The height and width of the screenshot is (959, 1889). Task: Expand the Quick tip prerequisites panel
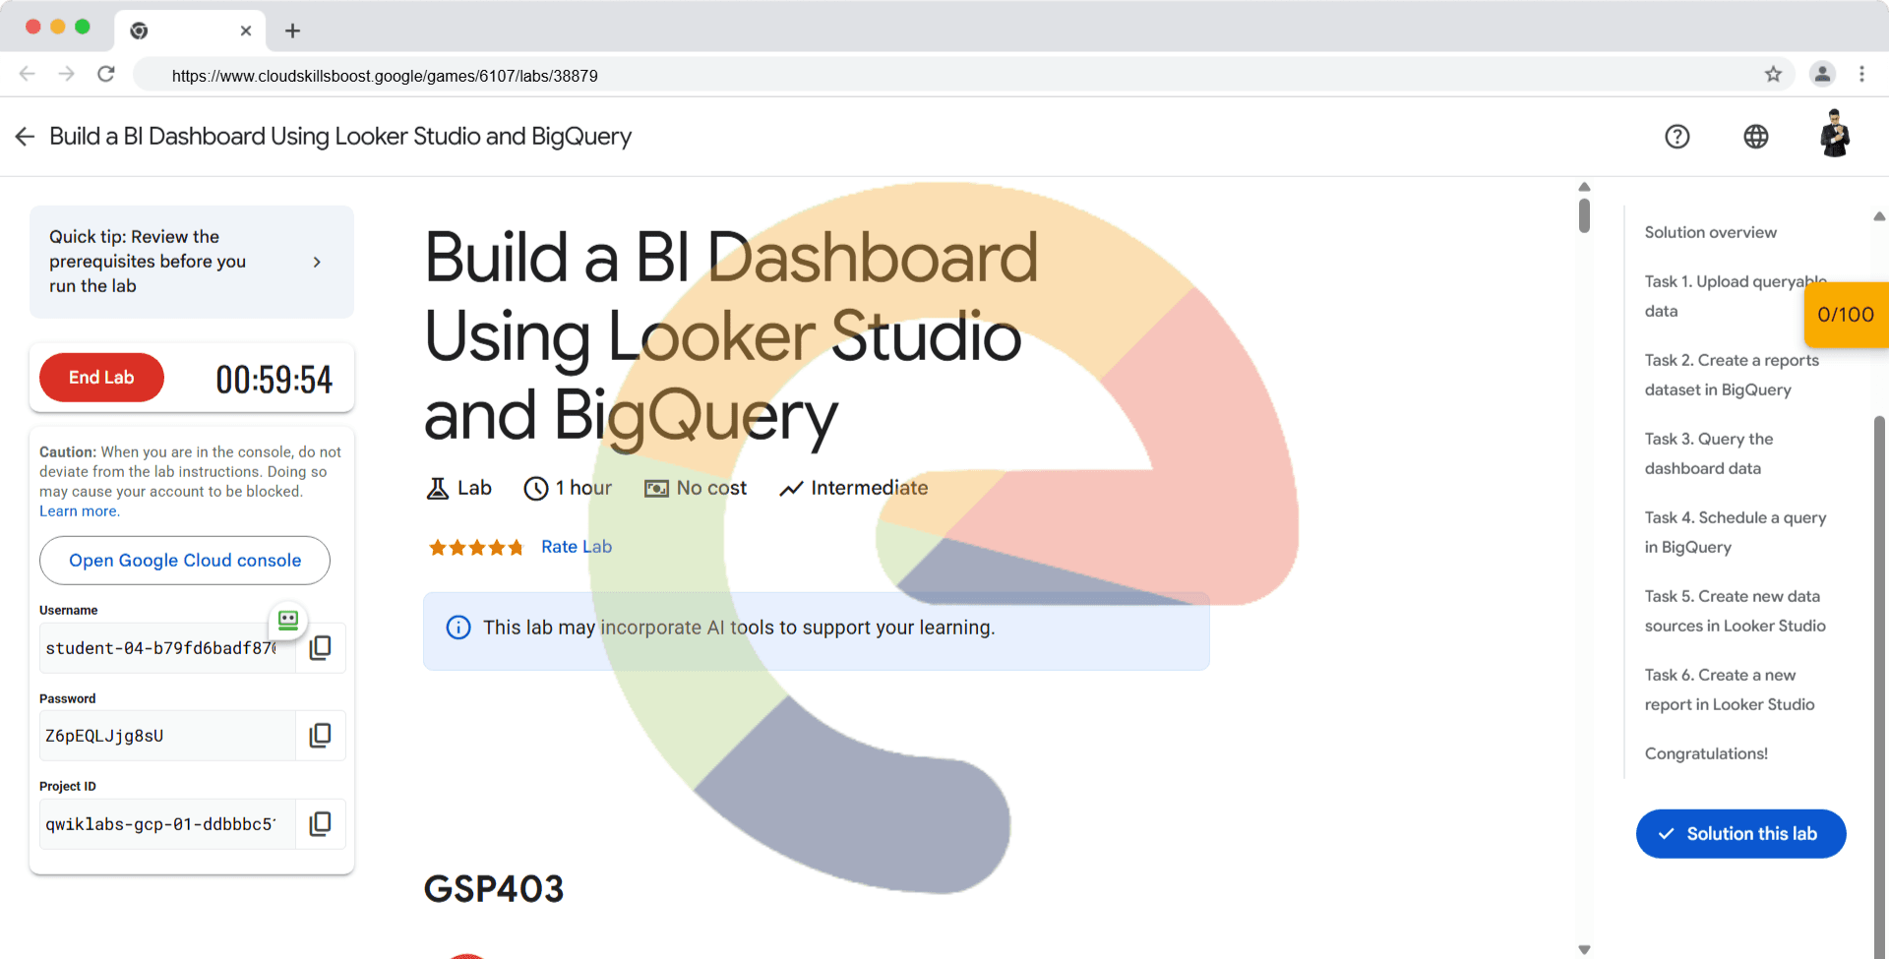point(317,262)
